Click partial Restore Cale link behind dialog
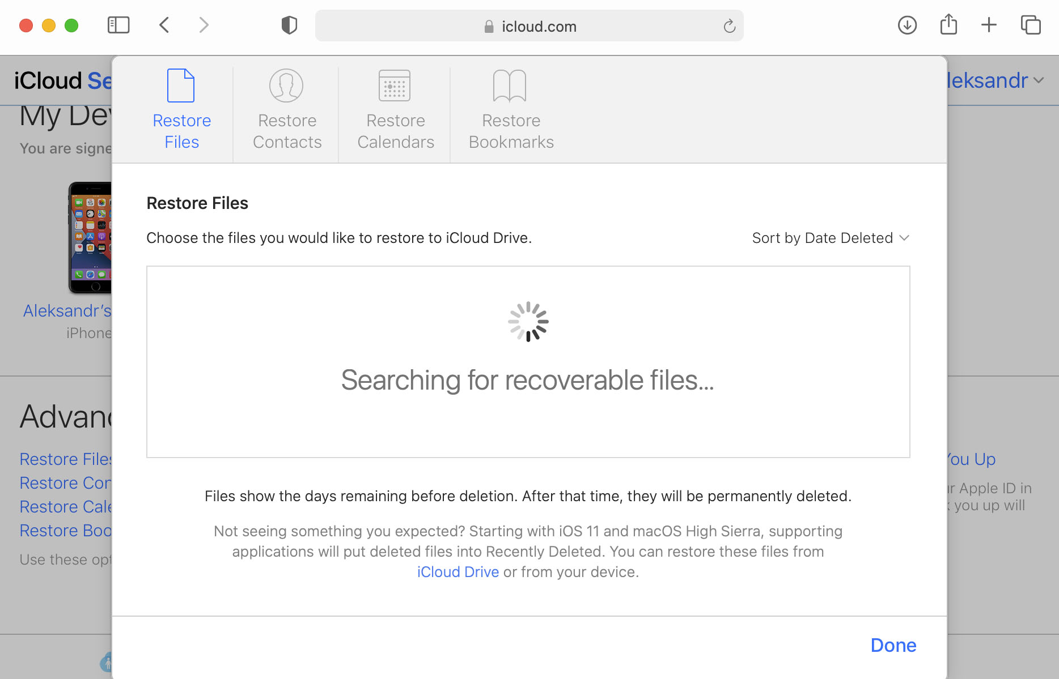Viewport: 1059px width, 679px height. point(65,507)
